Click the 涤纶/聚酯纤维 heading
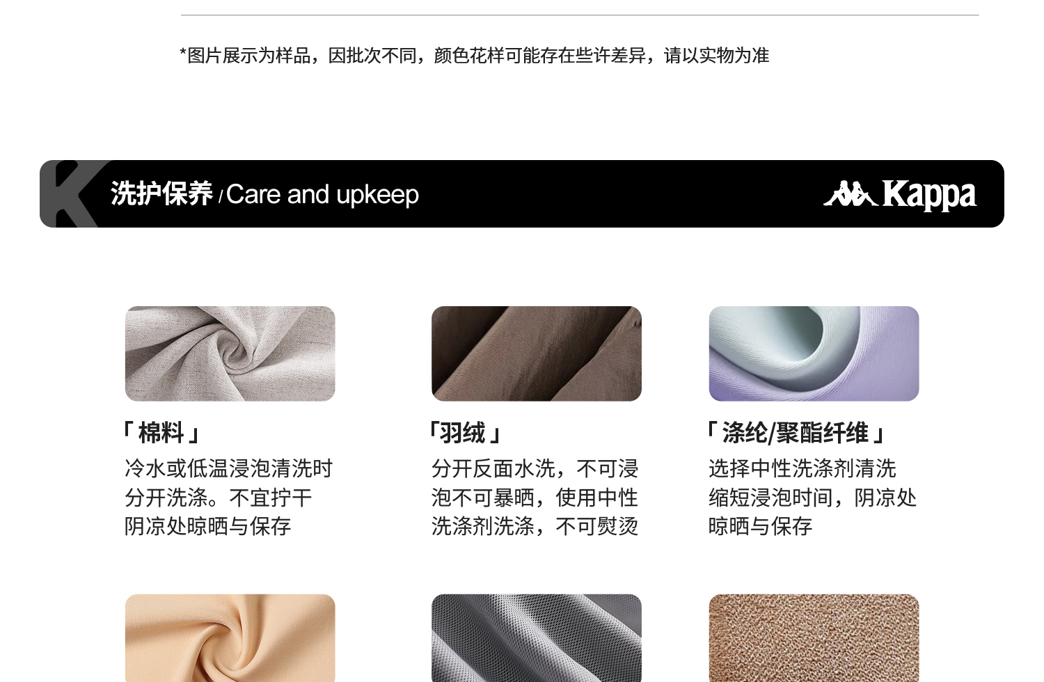 (x=796, y=433)
